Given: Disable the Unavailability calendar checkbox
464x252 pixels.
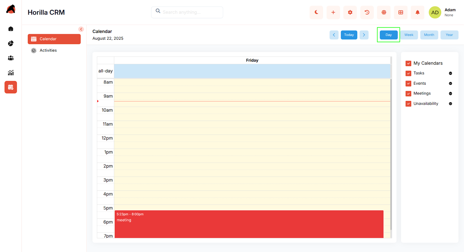Looking at the screenshot, I should coord(408,104).
